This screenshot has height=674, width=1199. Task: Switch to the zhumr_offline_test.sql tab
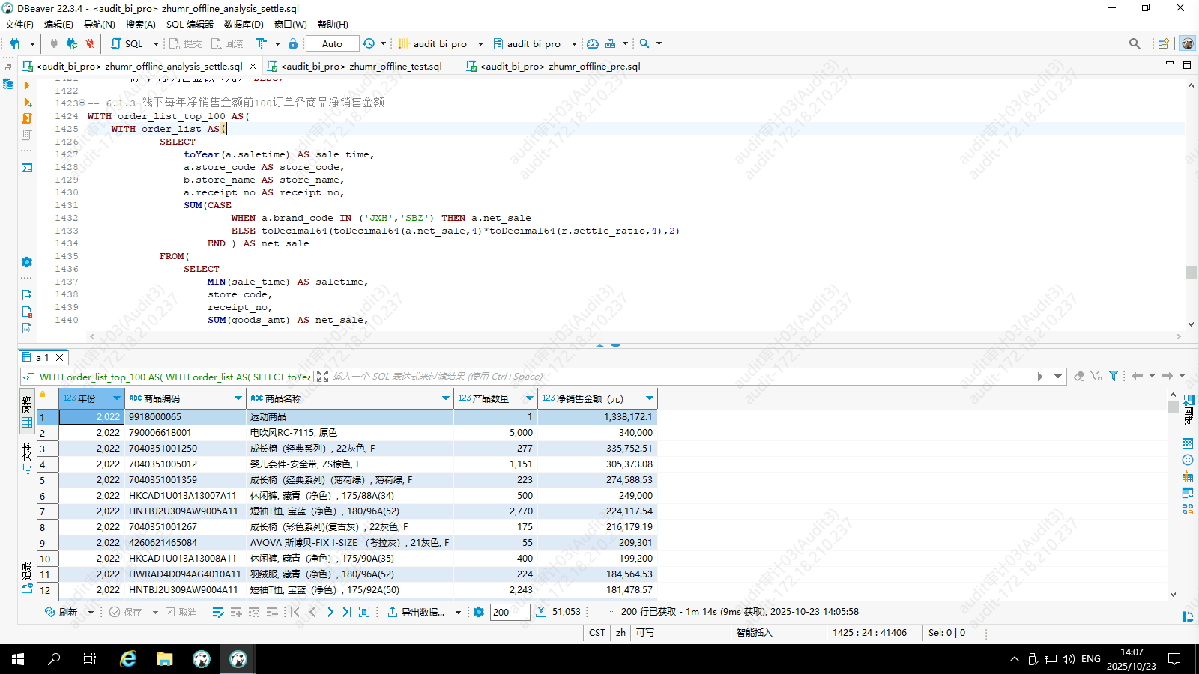[x=360, y=66]
